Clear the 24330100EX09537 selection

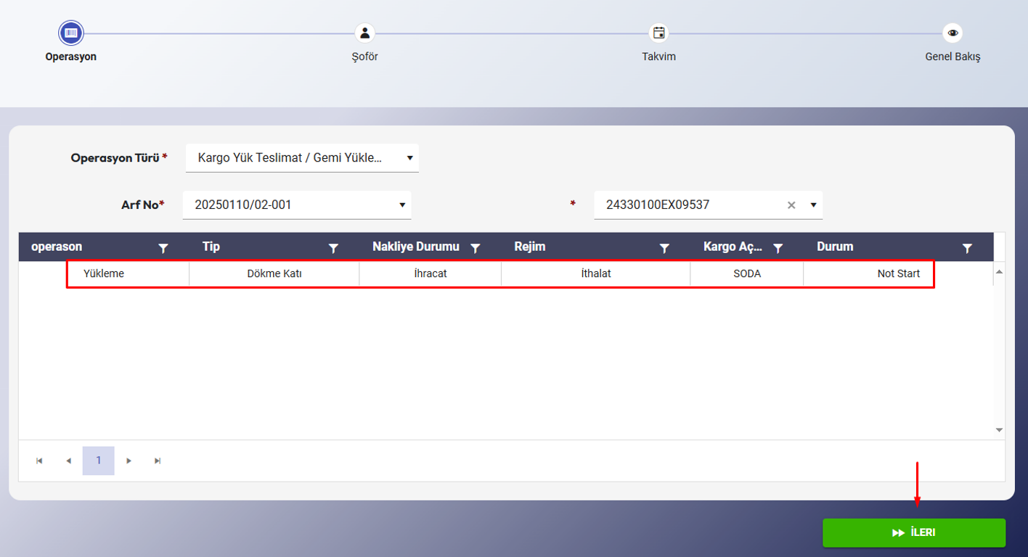[x=791, y=205]
